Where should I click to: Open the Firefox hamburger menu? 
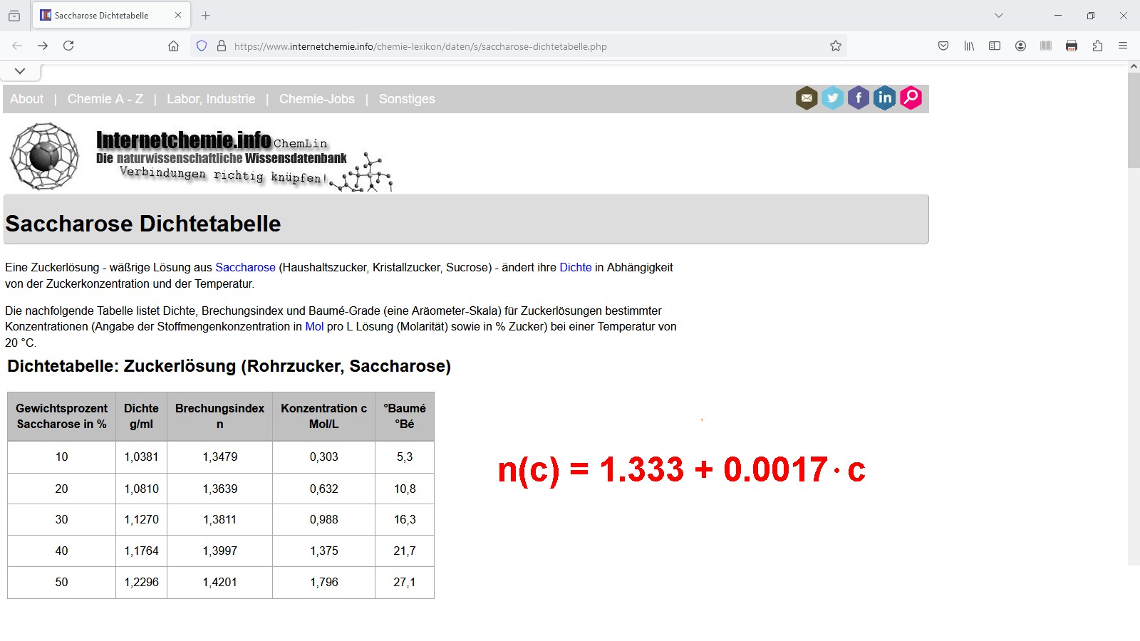click(1123, 46)
